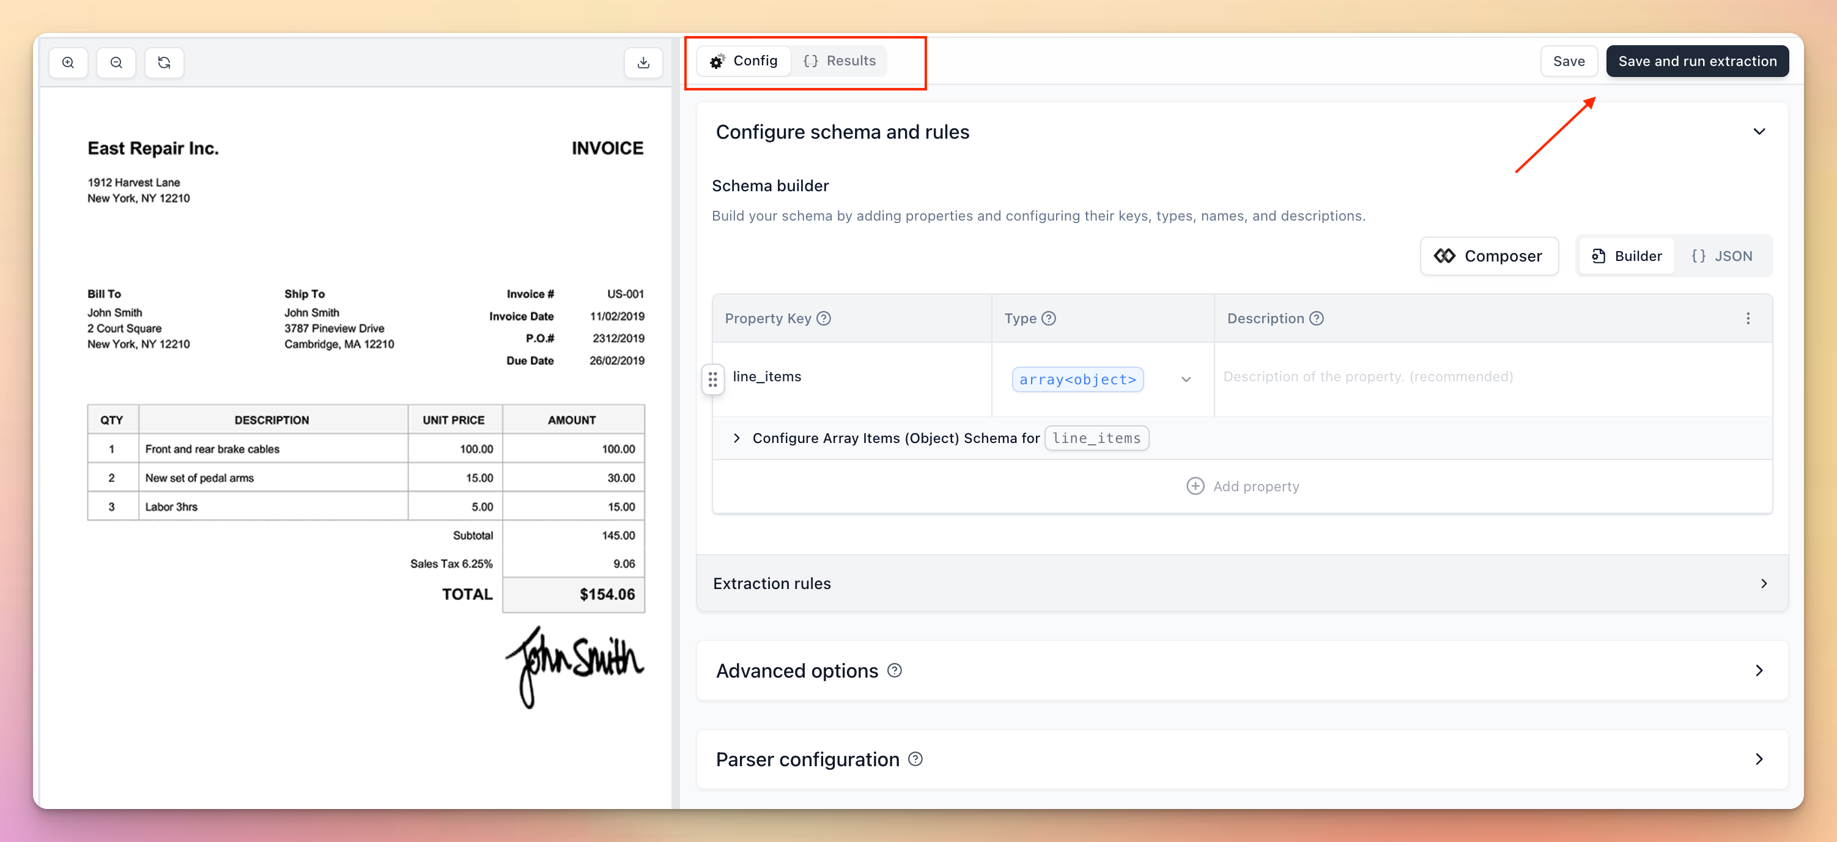Click the zoom out magnifier icon
The width and height of the screenshot is (1837, 842).
(116, 63)
